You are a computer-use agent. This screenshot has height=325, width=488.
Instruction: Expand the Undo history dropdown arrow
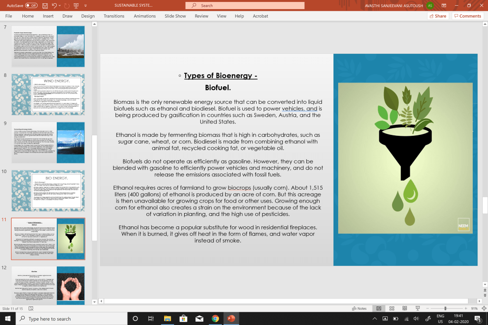pyautogui.click(x=60, y=6)
